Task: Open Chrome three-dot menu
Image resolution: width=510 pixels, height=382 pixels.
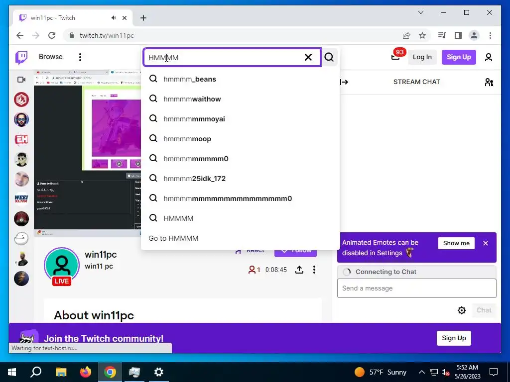Action: point(490,35)
